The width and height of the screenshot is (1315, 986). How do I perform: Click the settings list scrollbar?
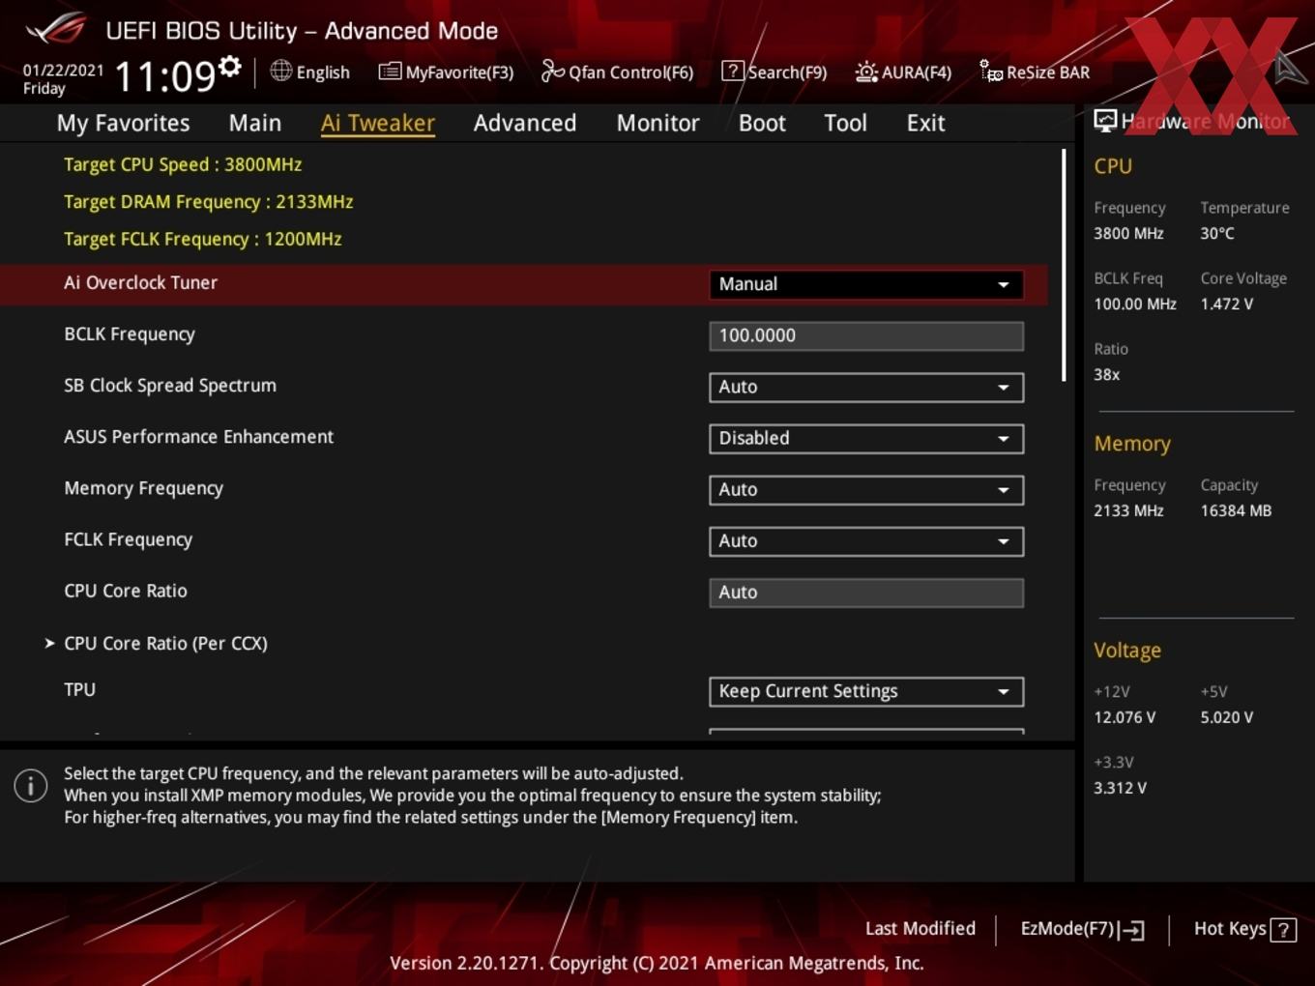click(1064, 265)
